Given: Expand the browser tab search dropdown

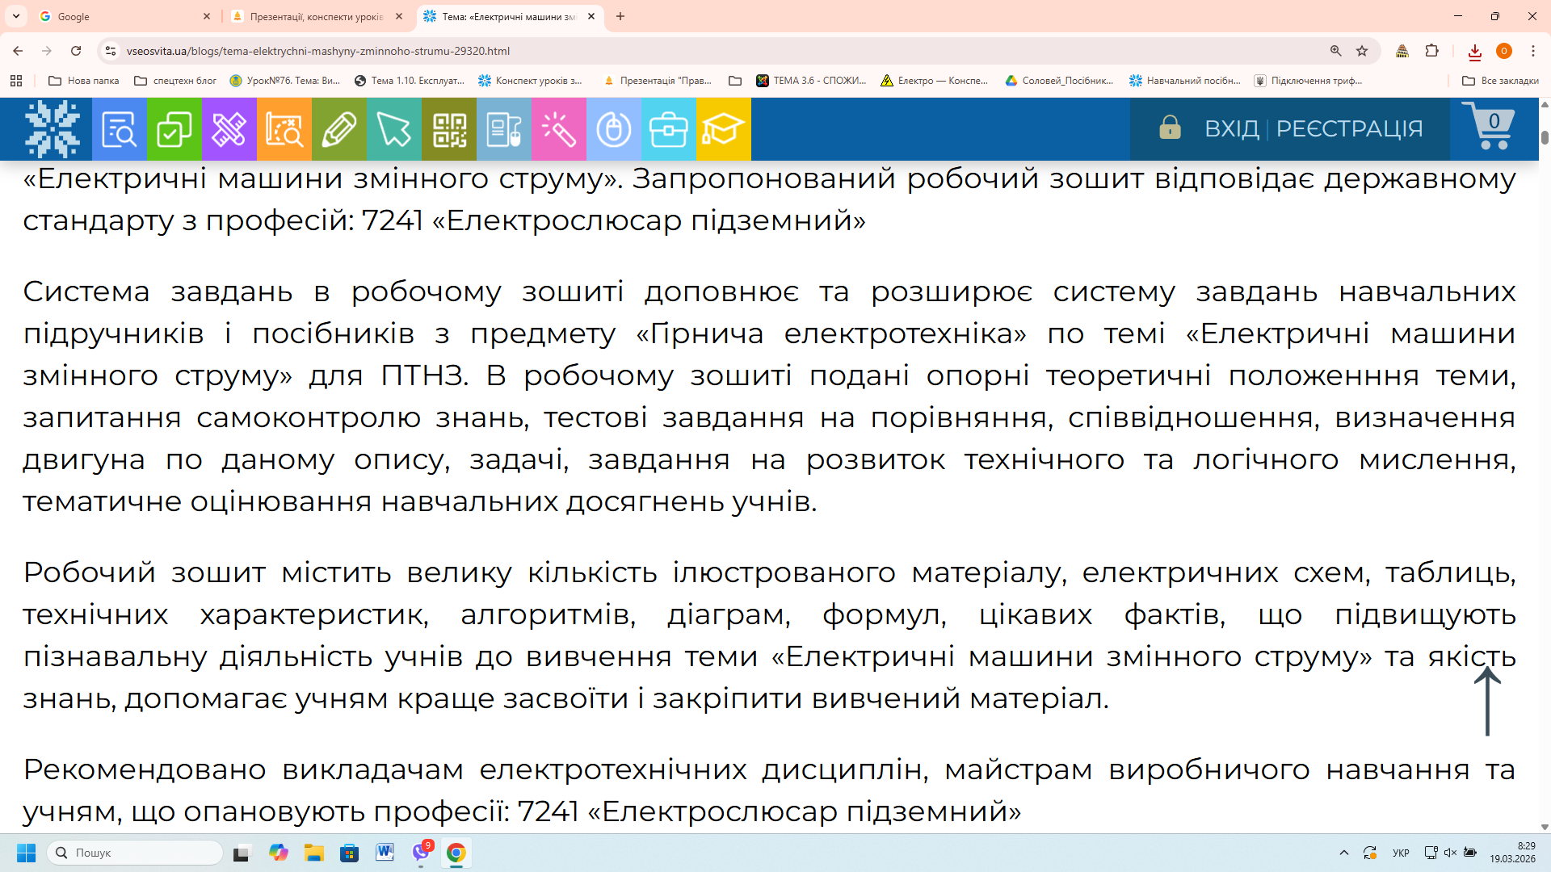Looking at the screenshot, I should 16,16.
